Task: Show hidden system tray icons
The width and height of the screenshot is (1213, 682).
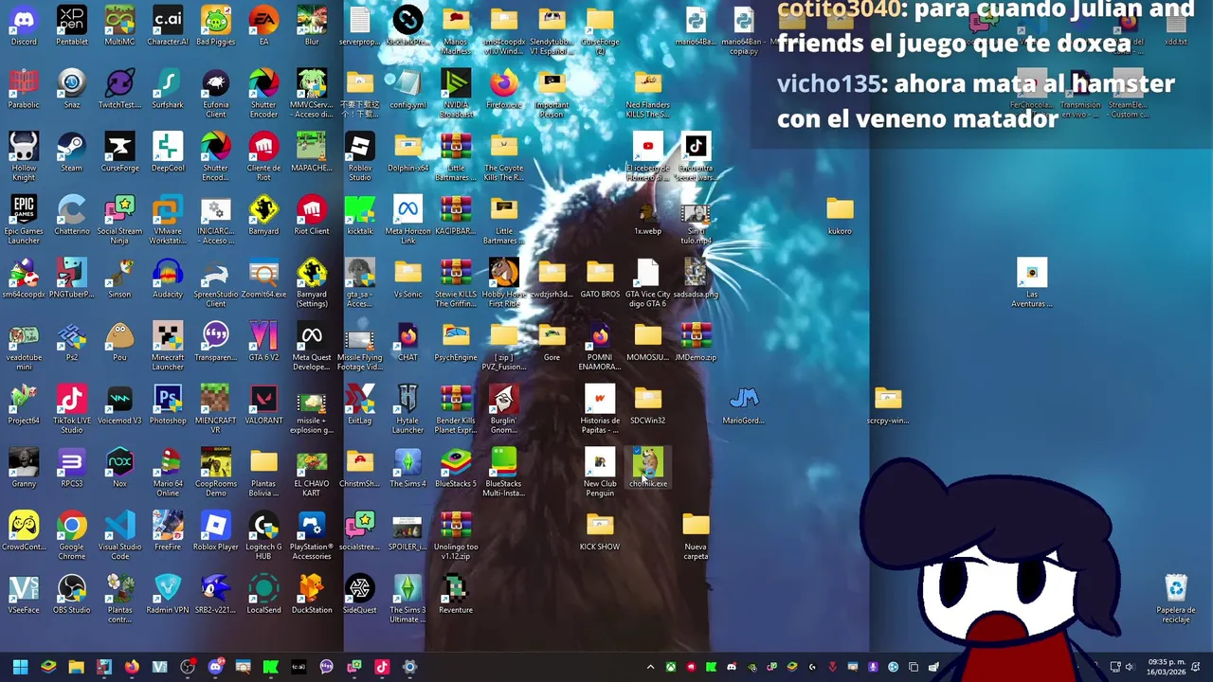Action: point(650,667)
